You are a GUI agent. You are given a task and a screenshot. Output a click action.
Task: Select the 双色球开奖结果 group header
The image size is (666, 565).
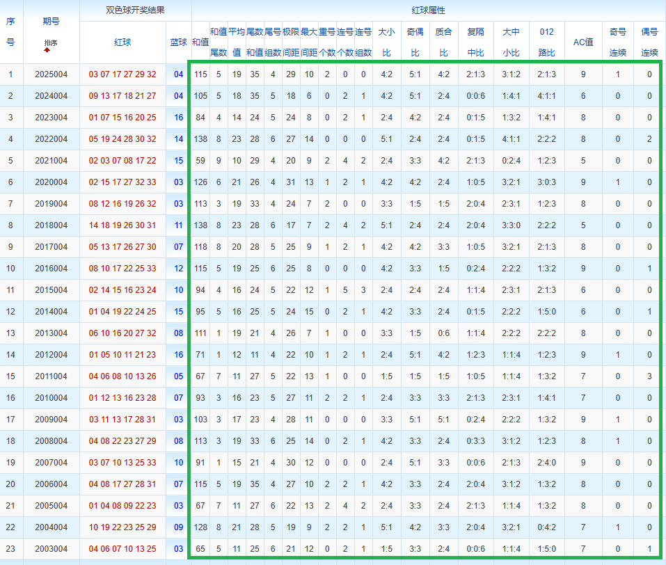[x=135, y=10]
